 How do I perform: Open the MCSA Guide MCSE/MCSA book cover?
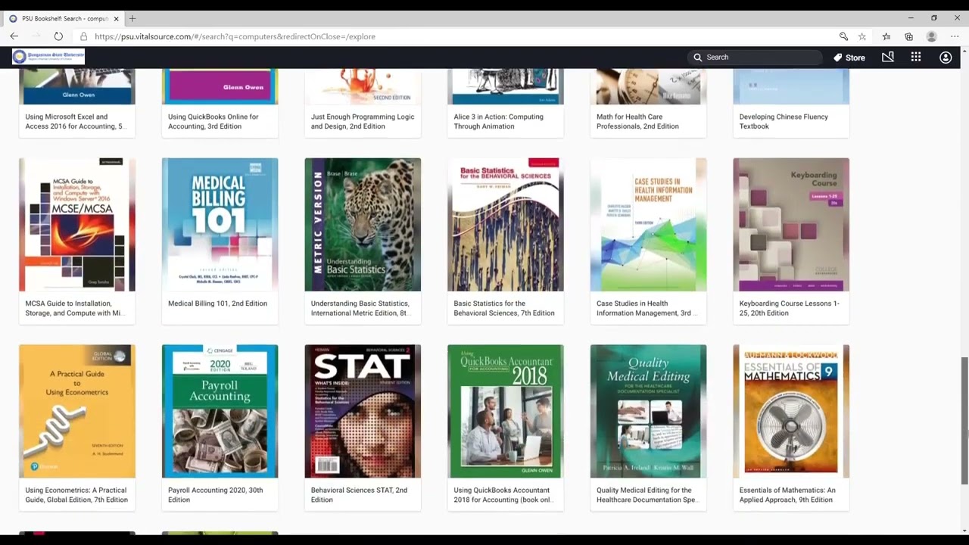coord(77,224)
